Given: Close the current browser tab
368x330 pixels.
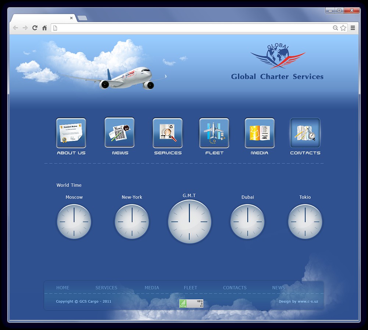Looking at the screenshot, I should [x=71, y=18].
